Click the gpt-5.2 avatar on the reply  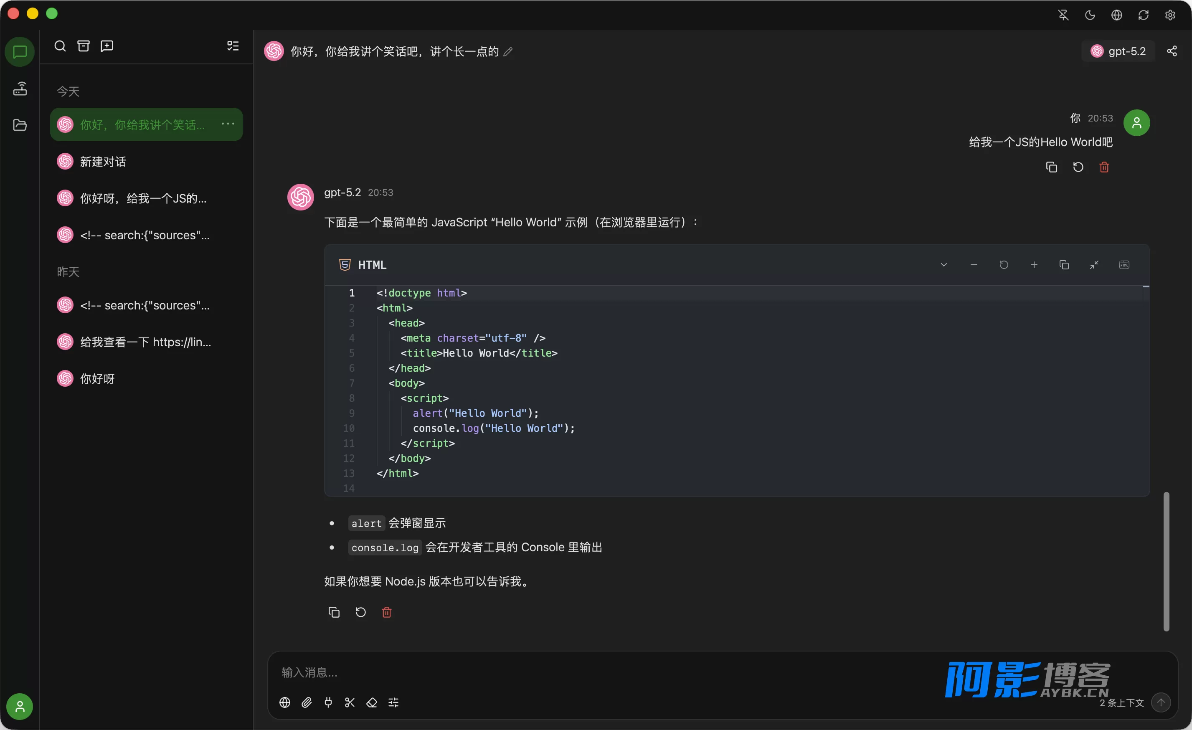(301, 196)
